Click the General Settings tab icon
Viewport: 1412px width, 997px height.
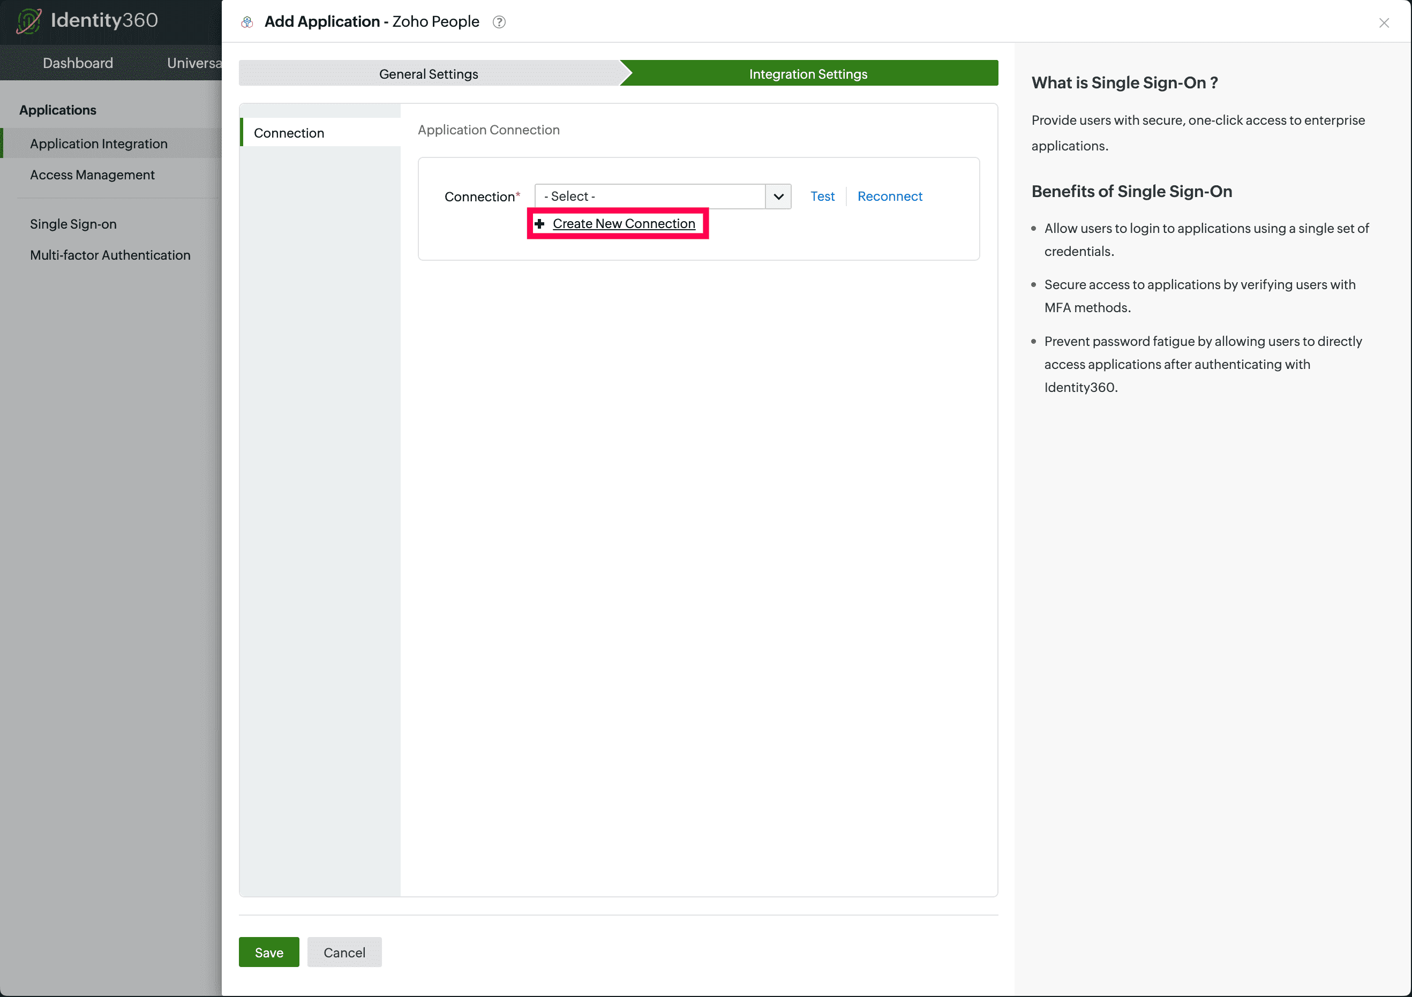[x=429, y=72]
